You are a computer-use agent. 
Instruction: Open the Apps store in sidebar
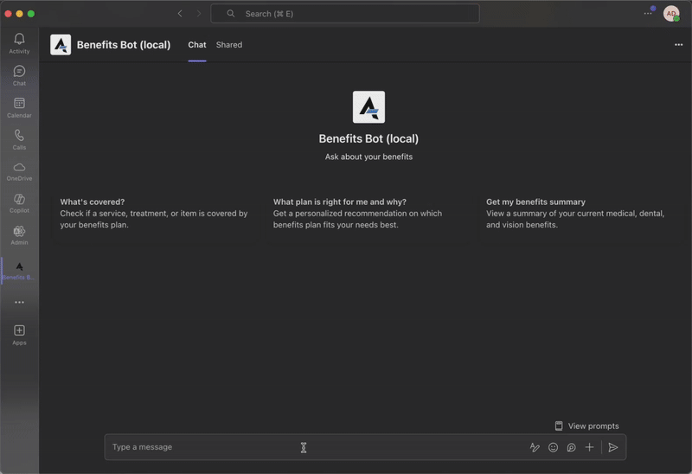coord(19,335)
